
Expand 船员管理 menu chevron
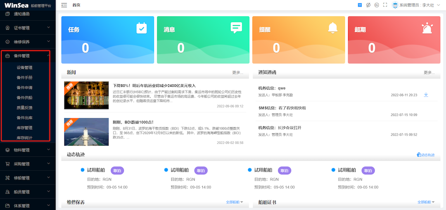point(48,191)
